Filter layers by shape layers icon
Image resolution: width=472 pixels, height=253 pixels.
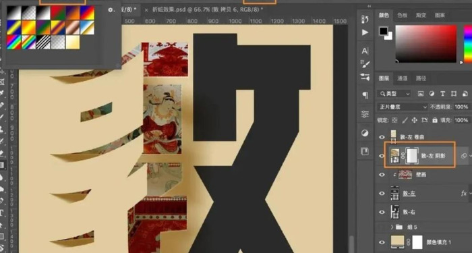click(x=454, y=94)
